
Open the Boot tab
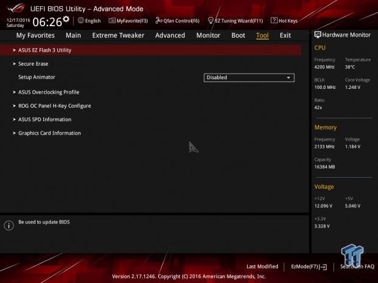[x=238, y=35]
